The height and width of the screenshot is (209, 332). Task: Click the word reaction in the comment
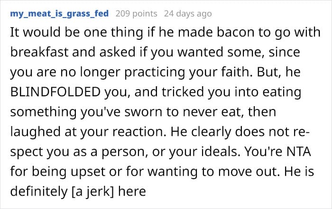coord(139,132)
